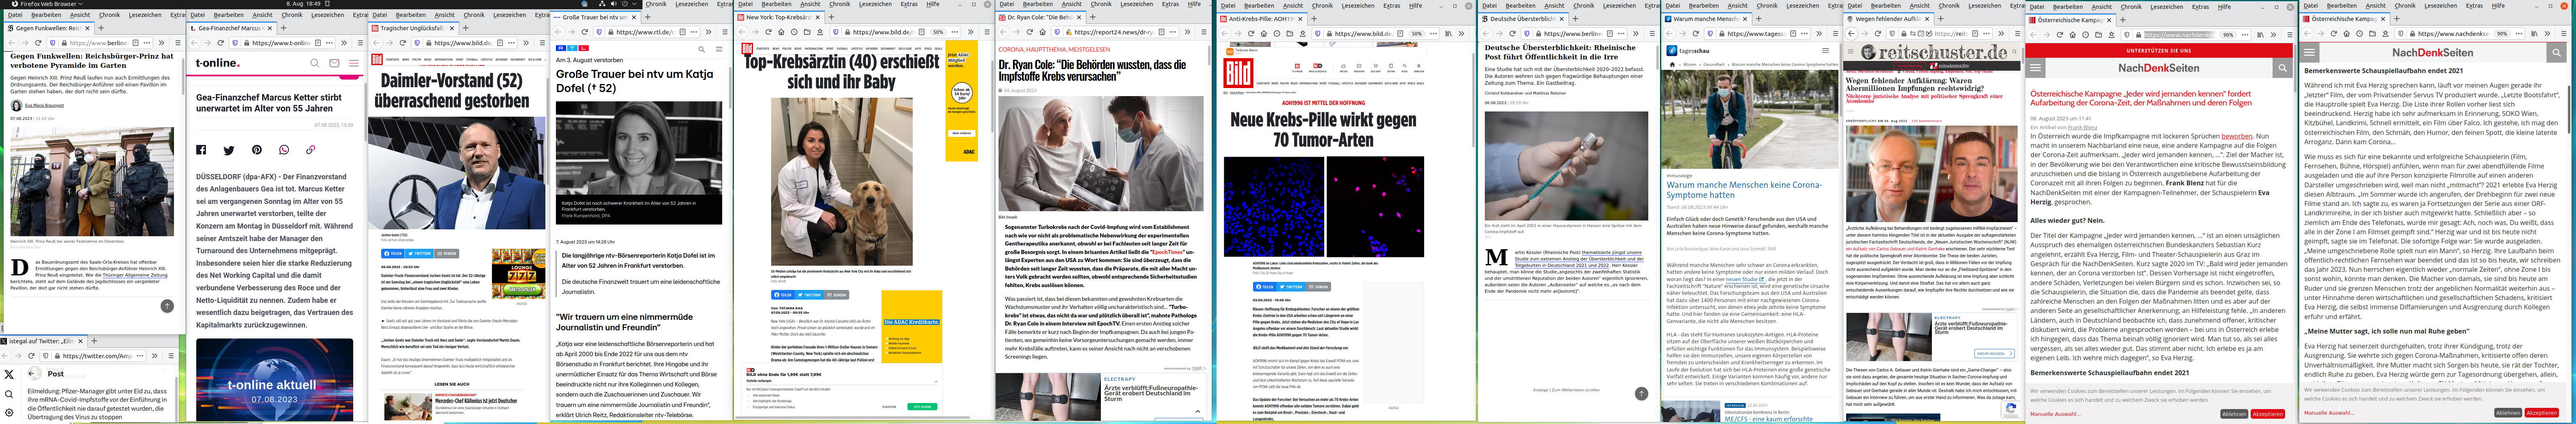Open the Library icon in the Anti-Krebs-Pille window
Screen dimensions: 2576x424
(1448, 34)
